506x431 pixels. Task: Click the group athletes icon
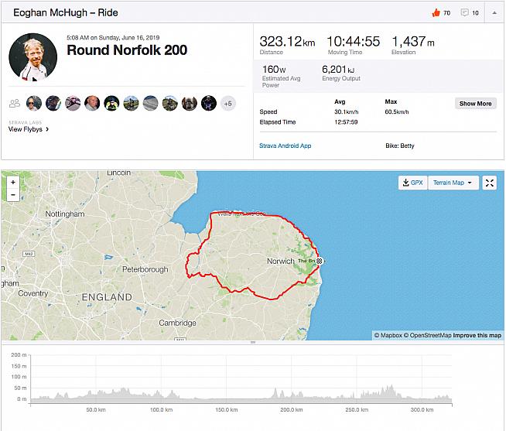15,103
